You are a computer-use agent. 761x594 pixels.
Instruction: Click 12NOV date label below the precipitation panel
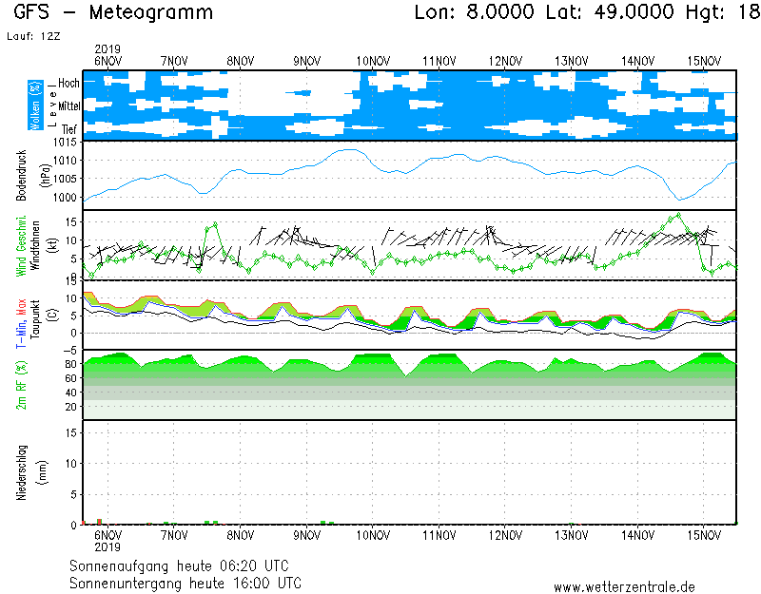click(505, 535)
